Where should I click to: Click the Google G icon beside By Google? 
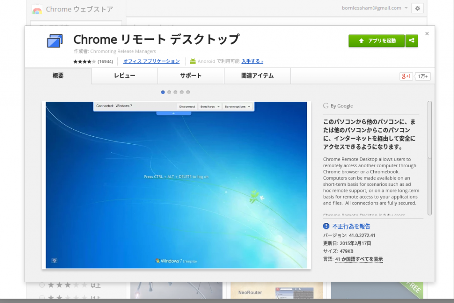pyautogui.click(x=326, y=106)
